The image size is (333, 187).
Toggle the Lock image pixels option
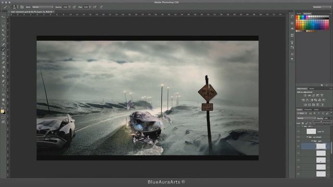(x=306, y=123)
